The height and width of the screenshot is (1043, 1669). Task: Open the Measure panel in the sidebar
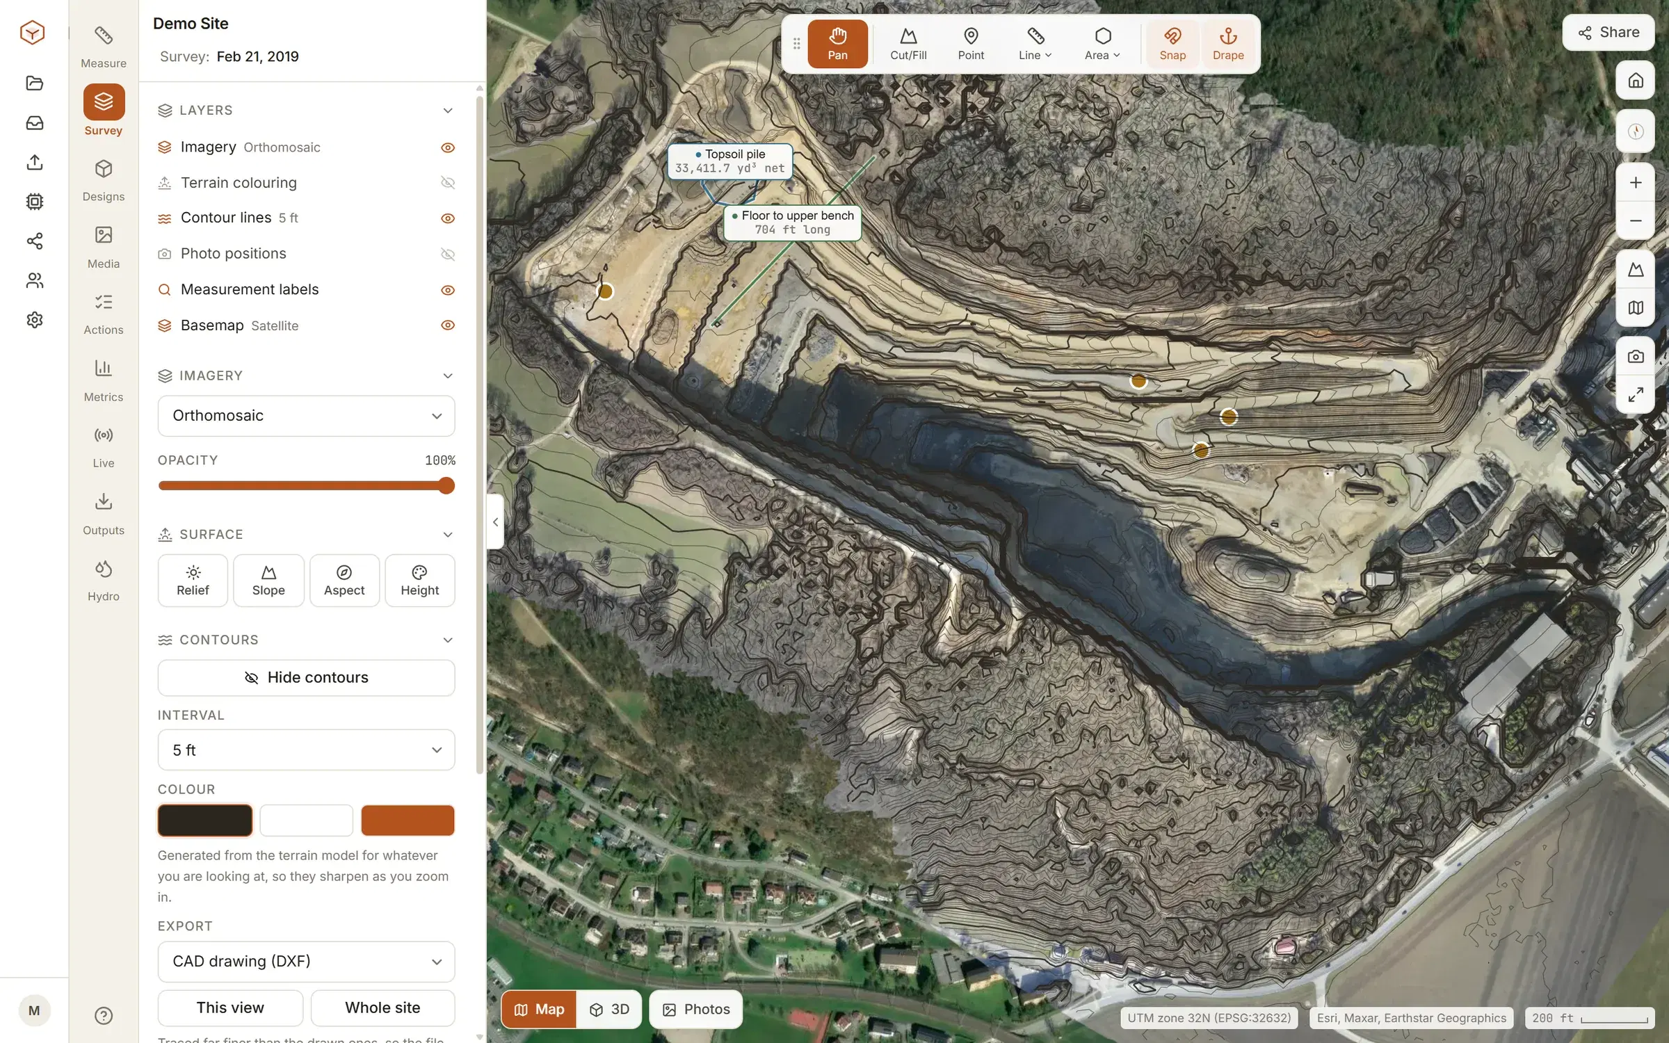point(104,47)
